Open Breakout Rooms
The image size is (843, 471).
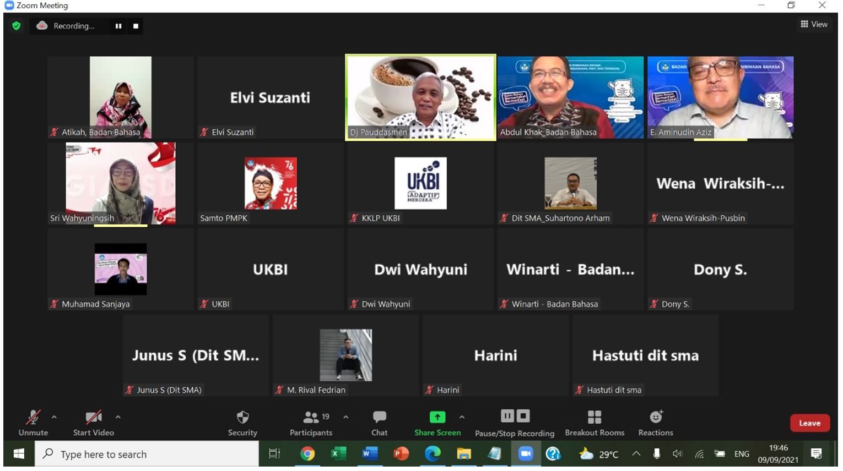[x=594, y=418]
